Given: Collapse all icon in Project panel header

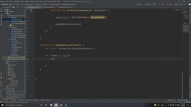Looking at the screenshot, I should 19,7.
